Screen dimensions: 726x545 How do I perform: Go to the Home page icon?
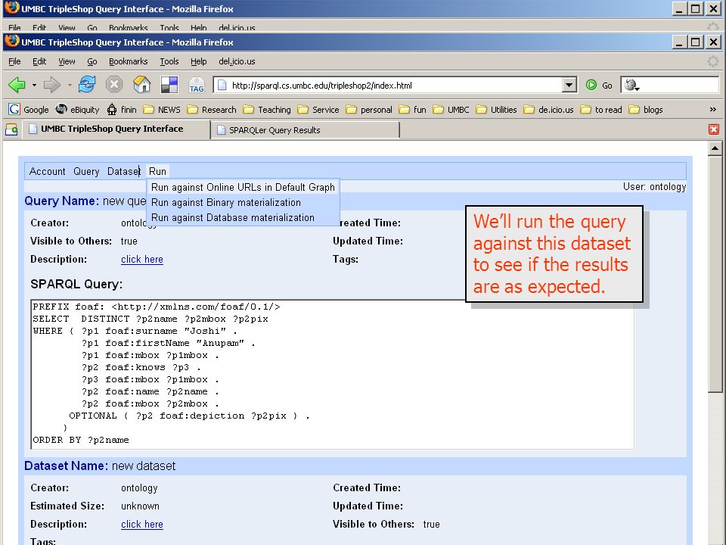tap(141, 84)
